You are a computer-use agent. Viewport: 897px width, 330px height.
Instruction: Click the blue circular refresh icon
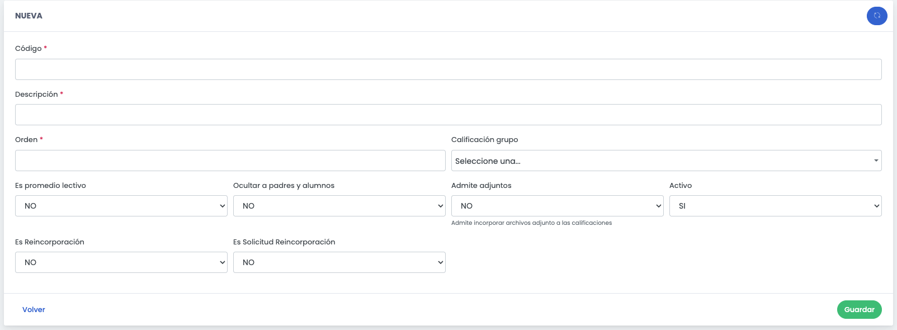point(876,16)
